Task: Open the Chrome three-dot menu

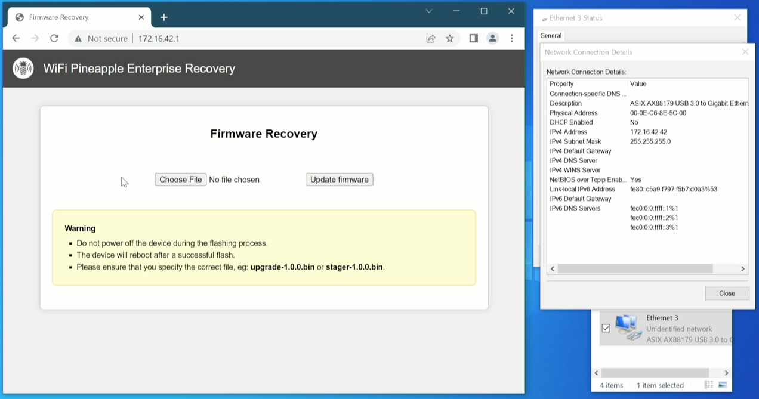Action: 511,38
